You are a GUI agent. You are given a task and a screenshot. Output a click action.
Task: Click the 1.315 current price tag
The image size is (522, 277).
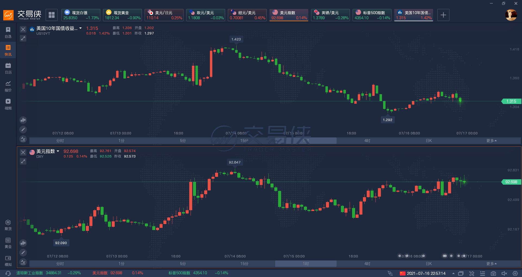coord(511,101)
